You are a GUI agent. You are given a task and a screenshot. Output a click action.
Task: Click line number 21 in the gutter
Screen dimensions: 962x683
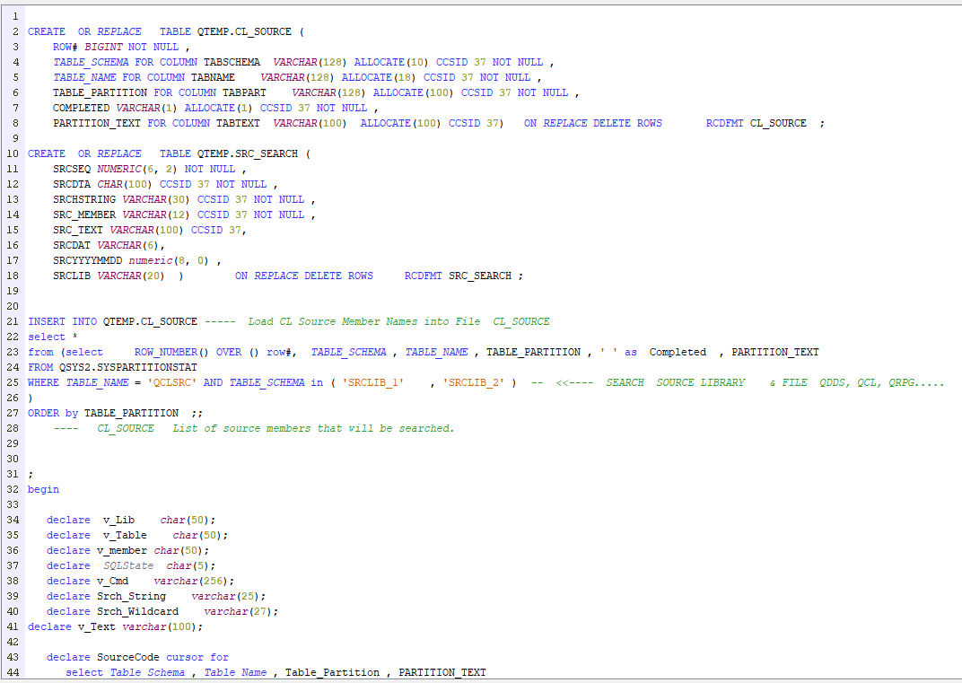(x=13, y=321)
